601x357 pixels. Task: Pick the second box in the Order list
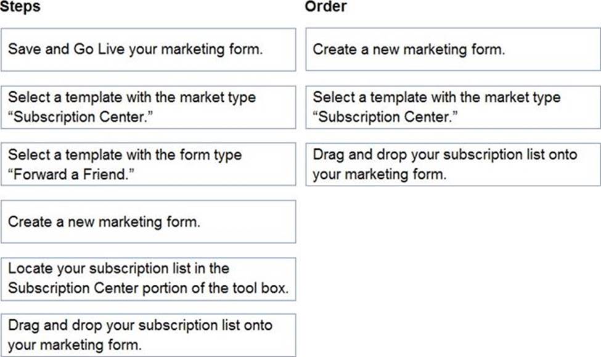coord(452,107)
